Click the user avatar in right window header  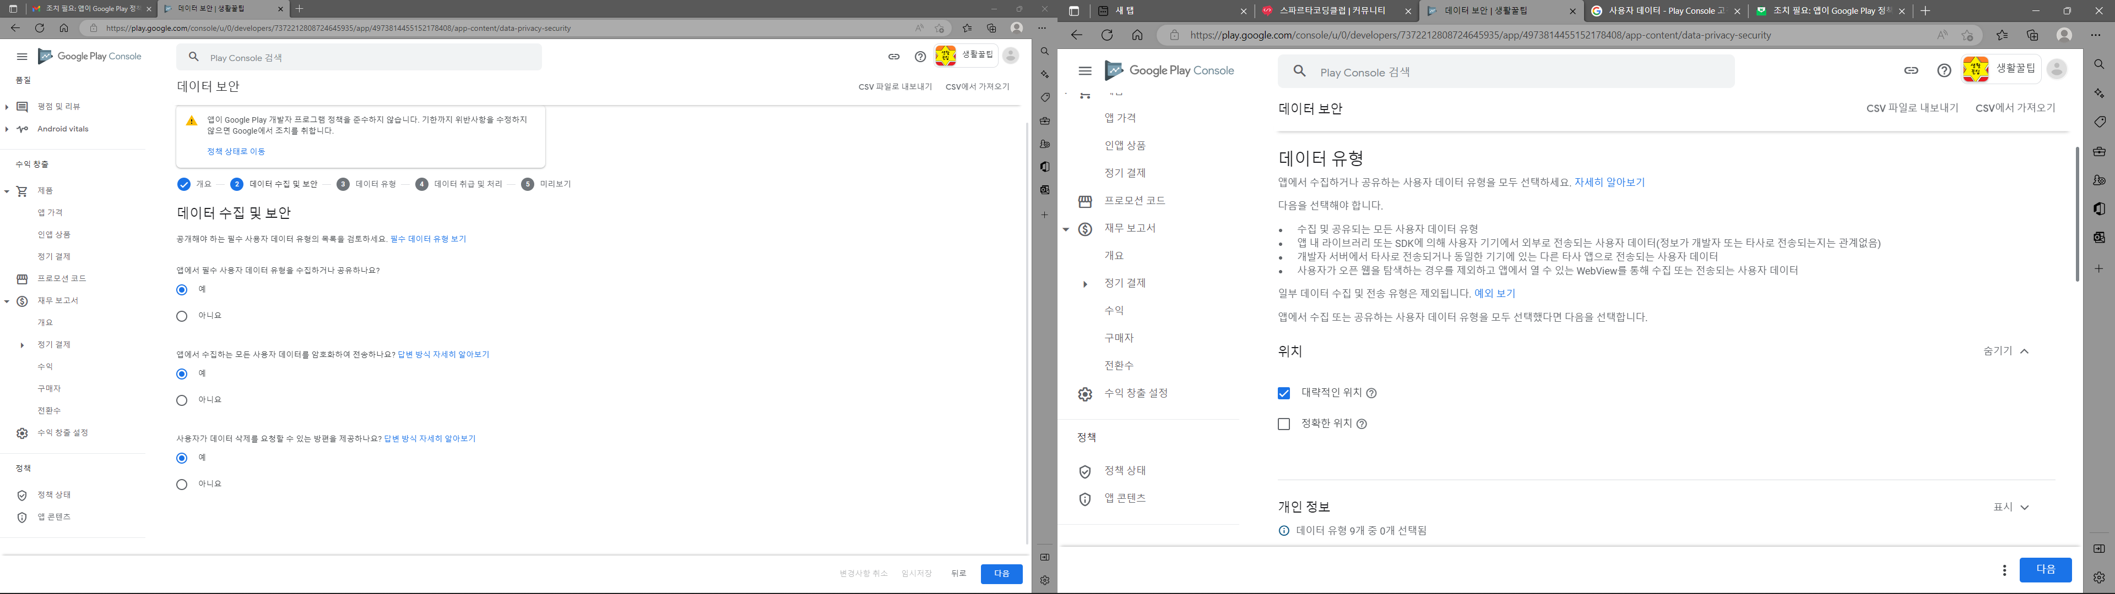(x=2057, y=70)
